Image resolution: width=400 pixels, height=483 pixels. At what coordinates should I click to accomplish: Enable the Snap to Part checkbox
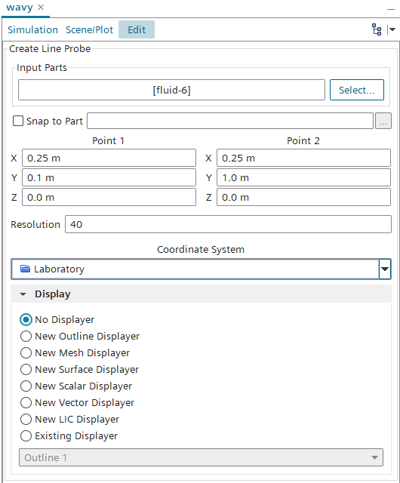pos(18,121)
